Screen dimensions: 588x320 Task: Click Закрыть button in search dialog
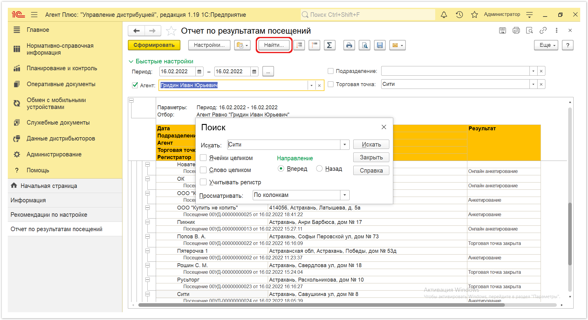tap(371, 157)
